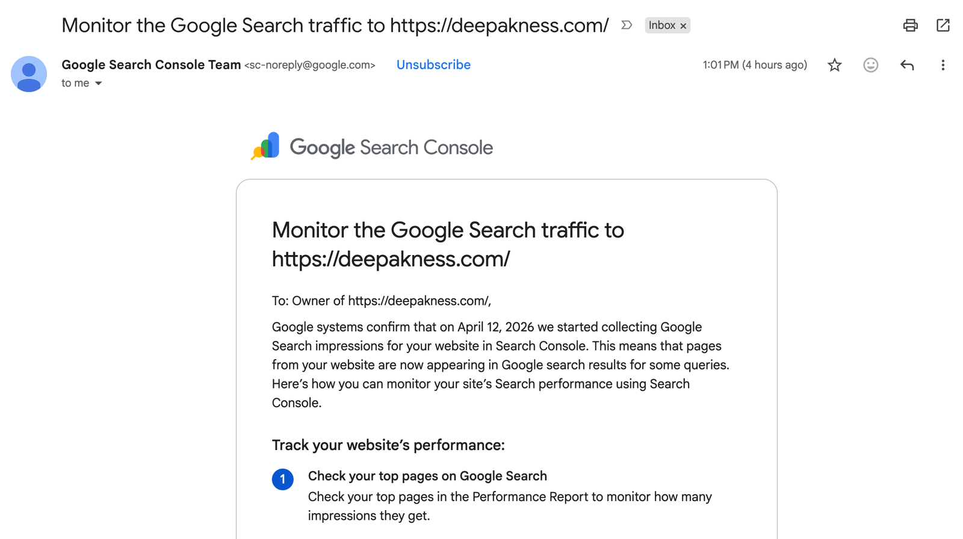Remove the Inbox label with x
Screen dimensions: 963x539
coord(683,26)
